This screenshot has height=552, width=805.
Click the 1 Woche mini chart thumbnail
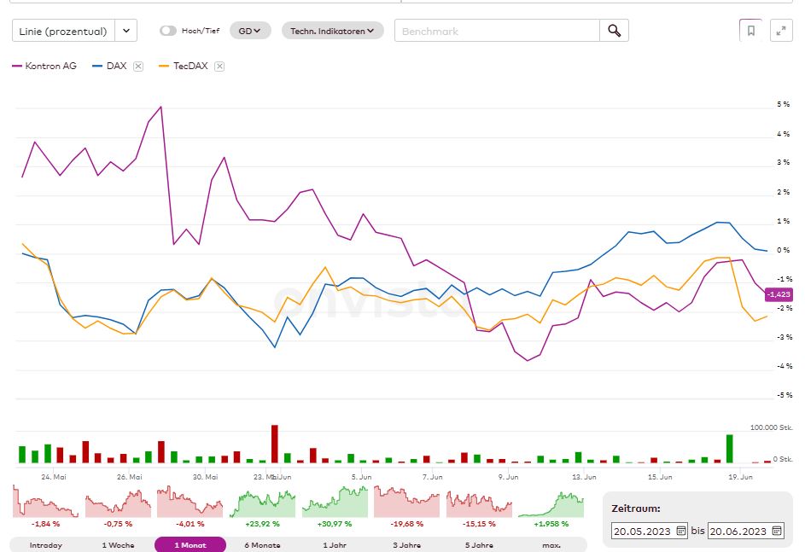(118, 502)
